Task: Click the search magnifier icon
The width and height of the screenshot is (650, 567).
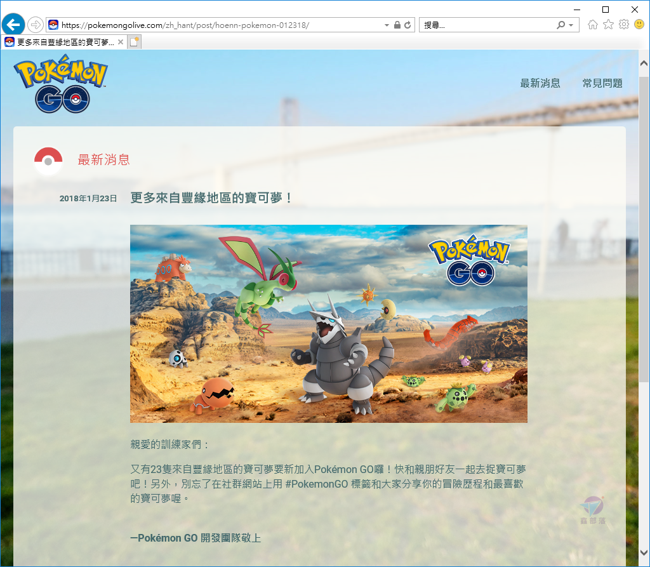Action: [561, 25]
